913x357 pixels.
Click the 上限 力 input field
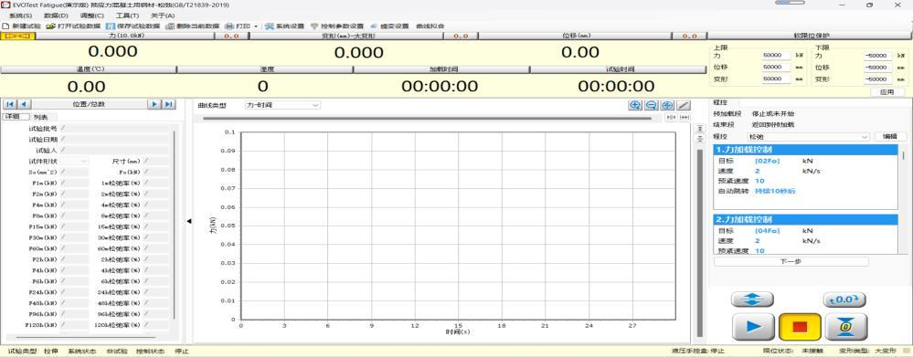tap(776, 56)
